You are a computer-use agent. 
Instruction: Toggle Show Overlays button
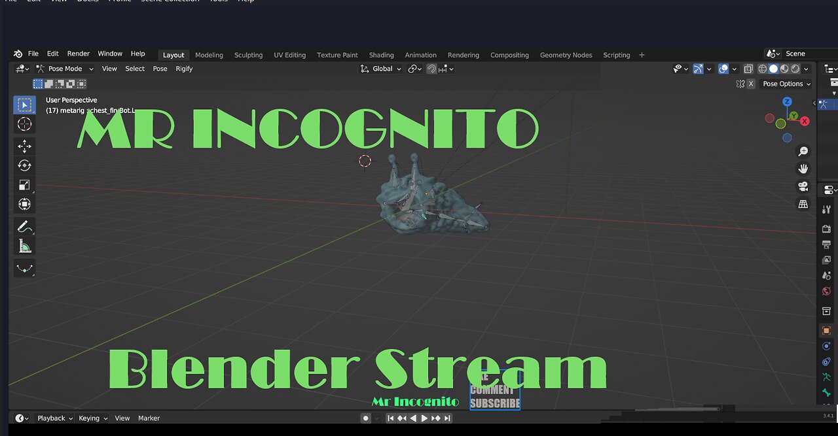pos(723,69)
